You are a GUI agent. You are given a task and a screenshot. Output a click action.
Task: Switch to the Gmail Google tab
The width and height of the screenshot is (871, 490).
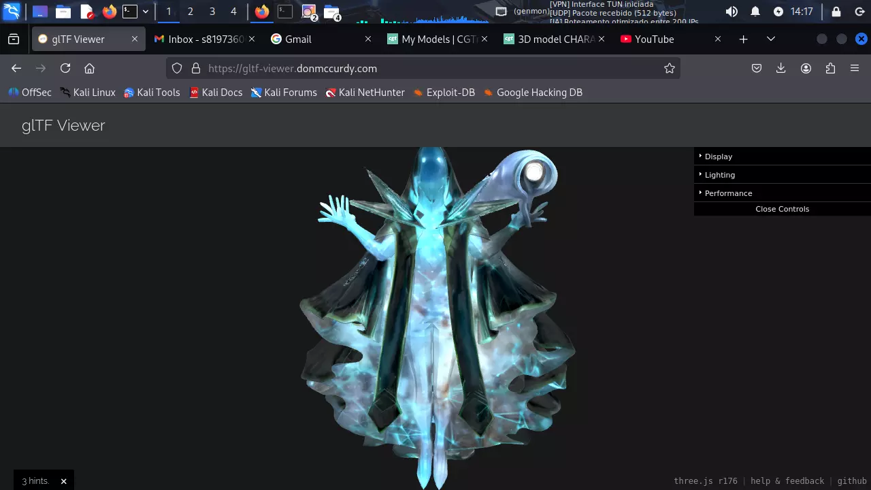(321, 39)
